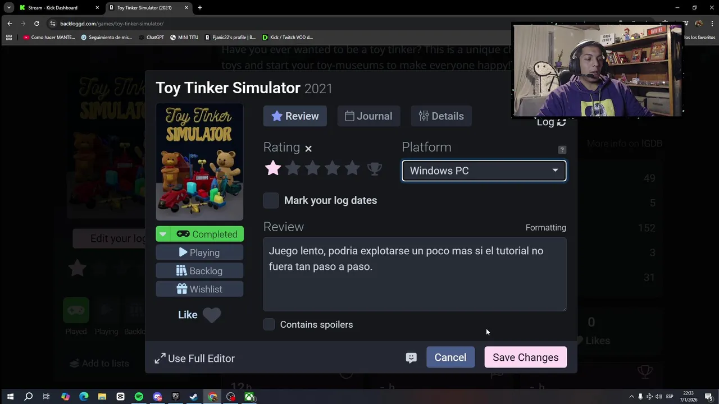Toggle the Completed status button
Image resolution: width=719 pixels, height=404 pixels.
(x=207, y=234)
